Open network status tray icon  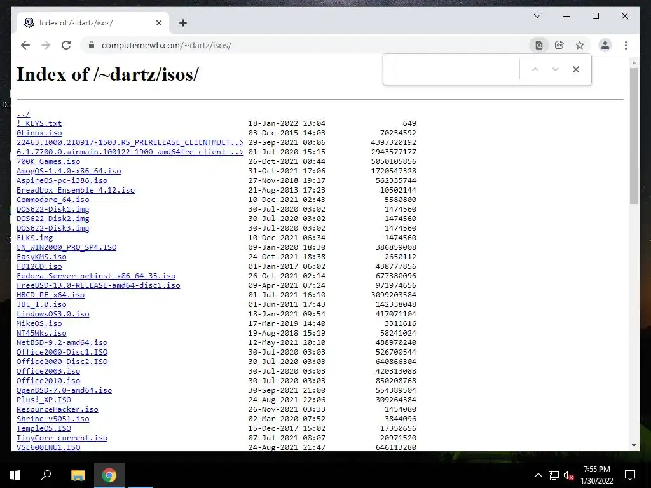pyautogui.click(x=554, y=475)
